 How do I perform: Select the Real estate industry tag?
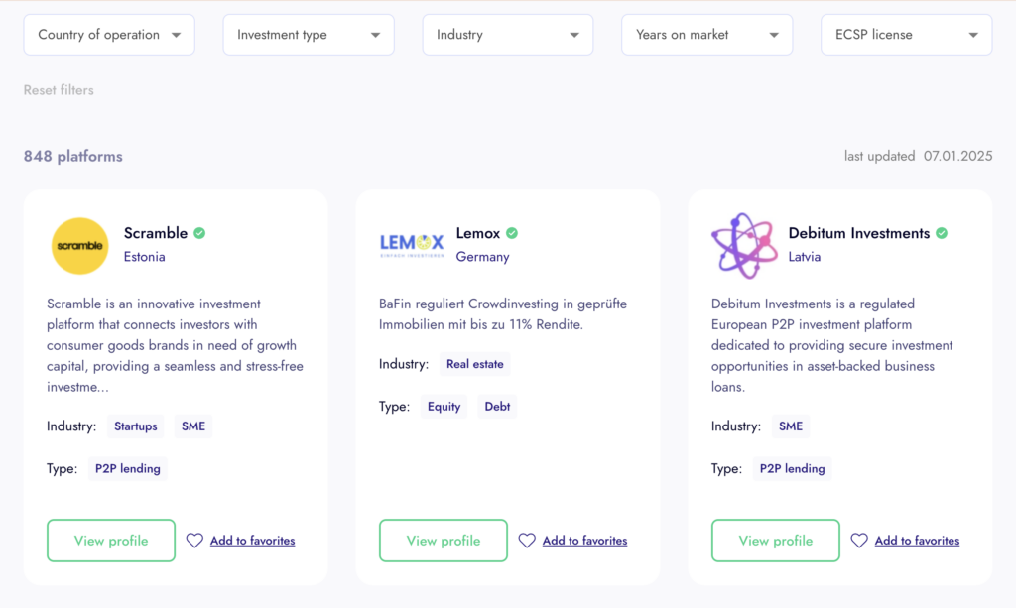pos(475,364)
